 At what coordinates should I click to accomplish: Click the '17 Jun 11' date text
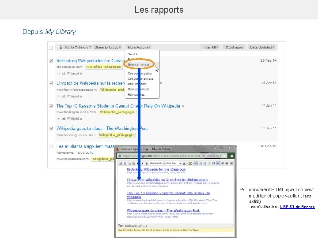point(269,105)
